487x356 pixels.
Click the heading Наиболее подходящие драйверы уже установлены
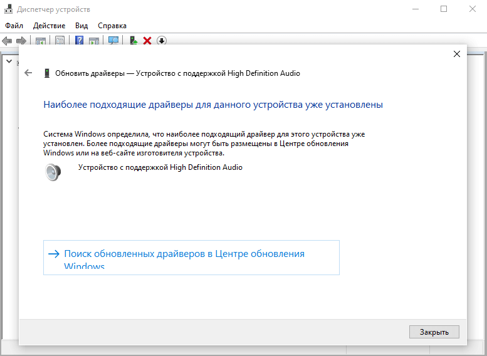tap(213, 105)
